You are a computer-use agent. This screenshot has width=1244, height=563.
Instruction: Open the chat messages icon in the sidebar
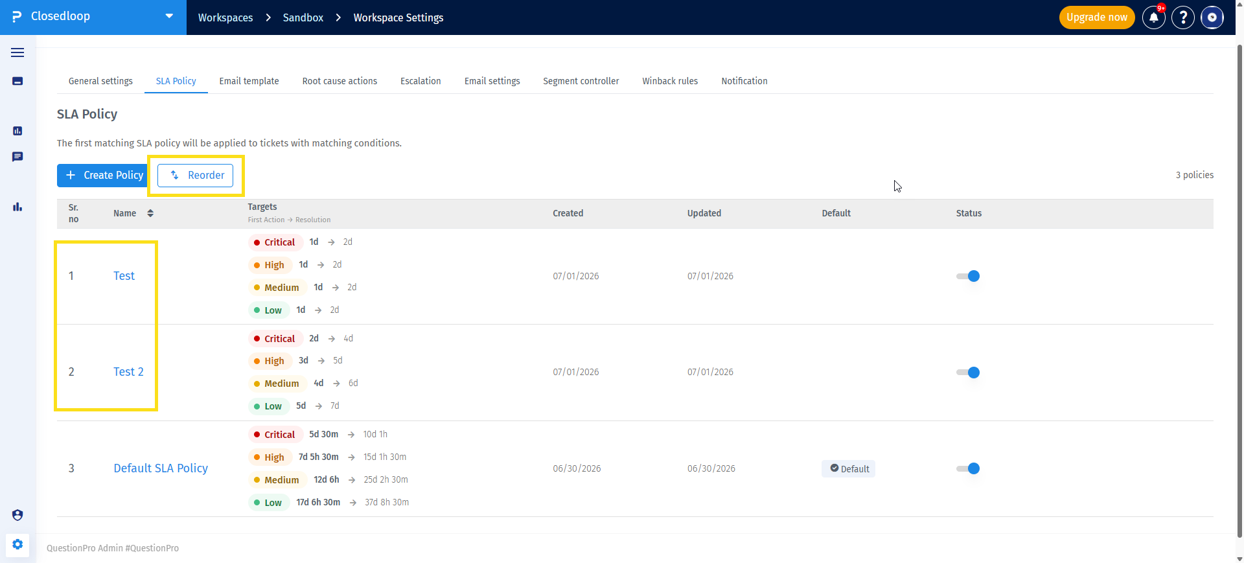point(17,157)
